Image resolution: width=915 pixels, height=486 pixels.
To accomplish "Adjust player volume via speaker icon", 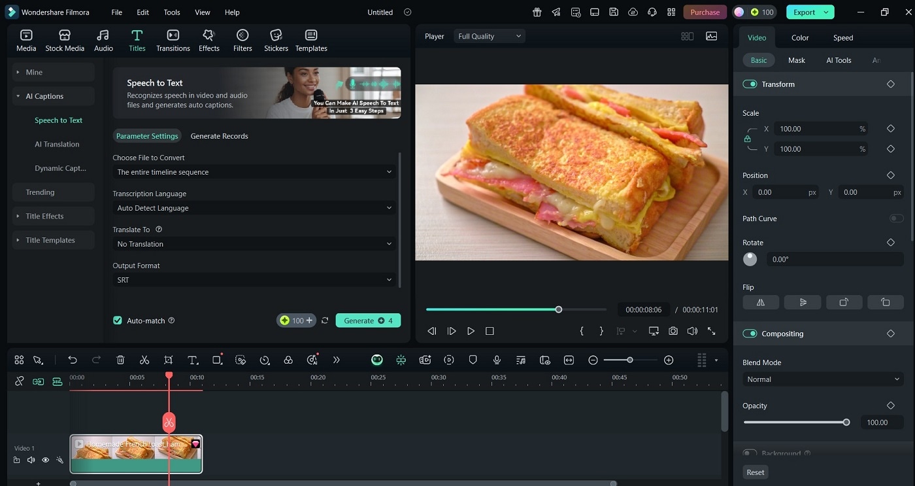I will pyautogui.click(x=692, y=331).
